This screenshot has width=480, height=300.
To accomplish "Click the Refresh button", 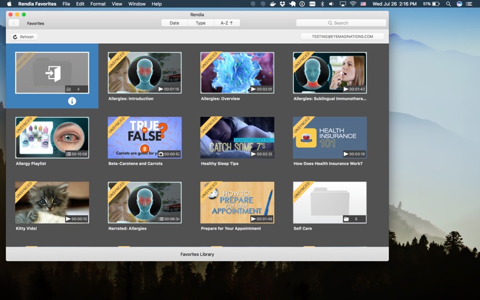I will tap(24, 37).
